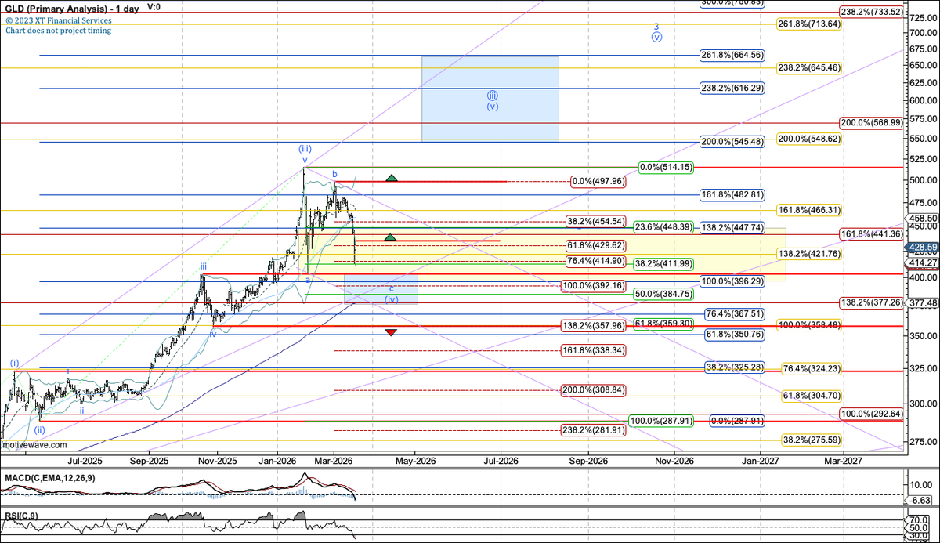Click the green up triangle beside the 497.96 line

pyautogui.click(x=392, y=177)
